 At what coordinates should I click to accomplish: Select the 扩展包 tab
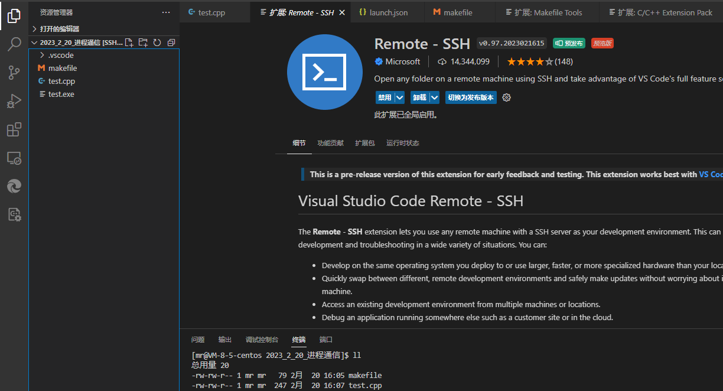[x=364, y=143]
